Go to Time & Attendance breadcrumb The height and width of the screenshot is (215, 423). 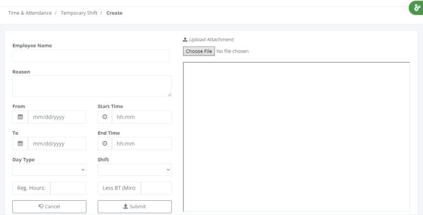pyautogui.click(x=30, y=13)
